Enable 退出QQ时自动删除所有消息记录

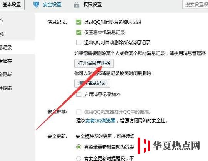click(x=78, y=43)
